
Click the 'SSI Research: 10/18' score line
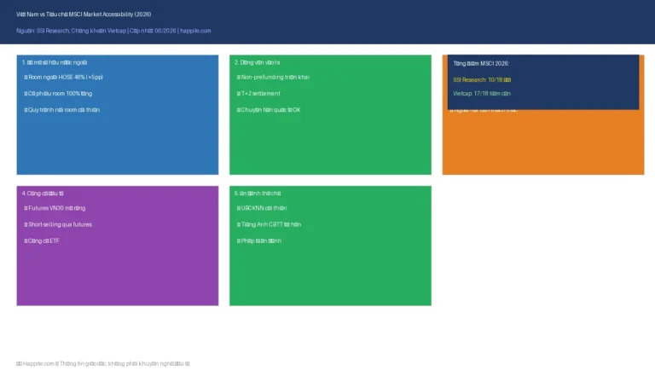tap(482, 80)
